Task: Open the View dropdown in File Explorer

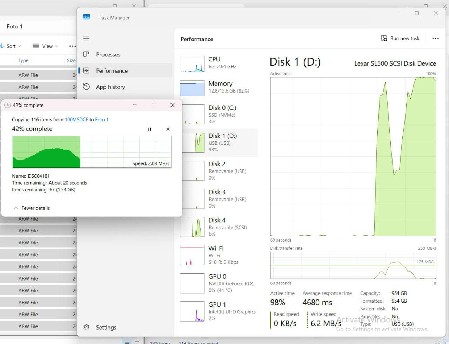Action: tap(45, 46)
